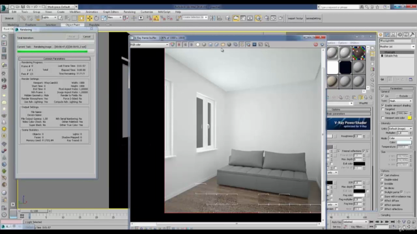Viewport: 417px width, 234px height.
Task: View green channel in V-Ray frame buffer
Action: click(x=185, y=45)
